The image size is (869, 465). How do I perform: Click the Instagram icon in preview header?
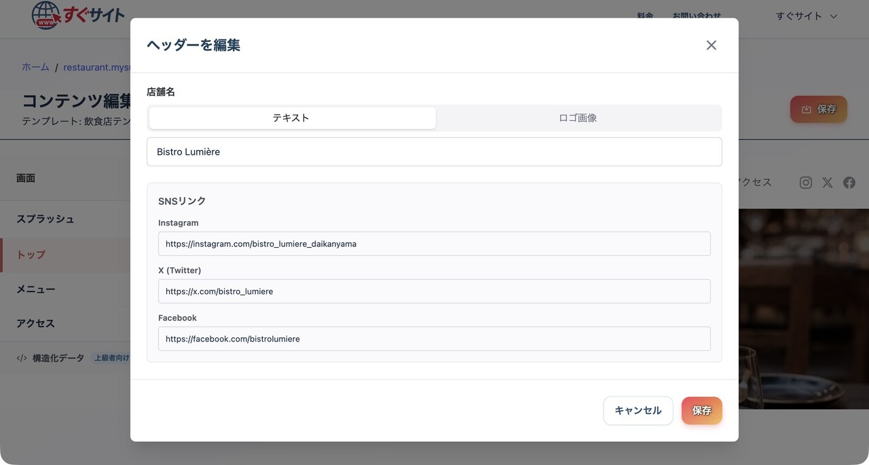click(806, 183)
